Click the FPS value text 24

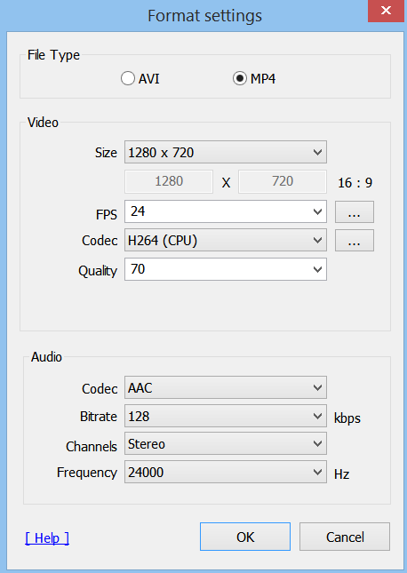[x=138, y=211]
